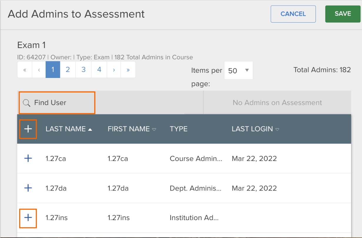
Task: Click the 1.27da last login date
Action: tap(254, 188)
